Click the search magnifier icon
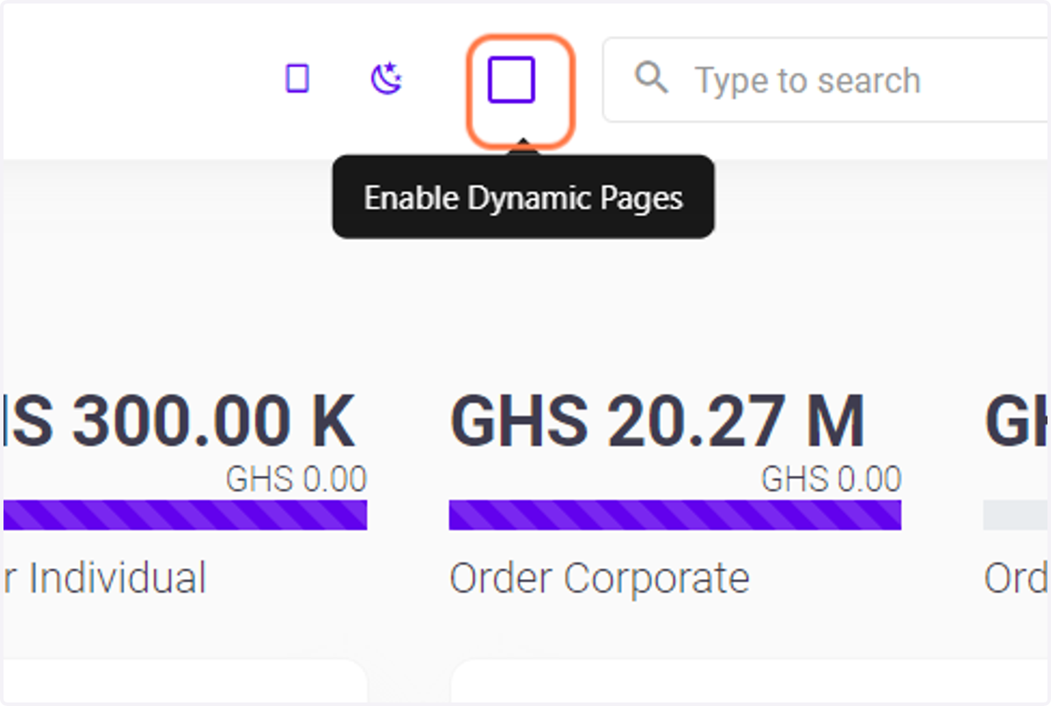 tap(652, 78)
